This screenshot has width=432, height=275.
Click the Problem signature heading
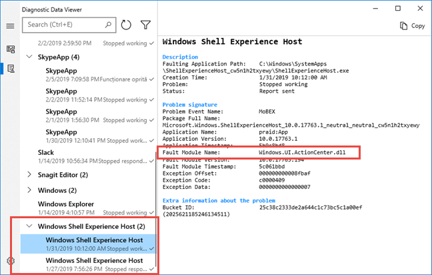[189, 105]
